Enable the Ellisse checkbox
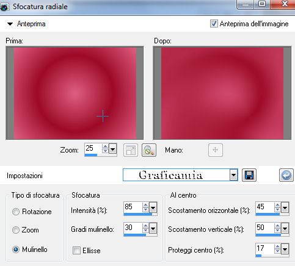Screen dimensions: 295x266 click(x=76, y=250)
